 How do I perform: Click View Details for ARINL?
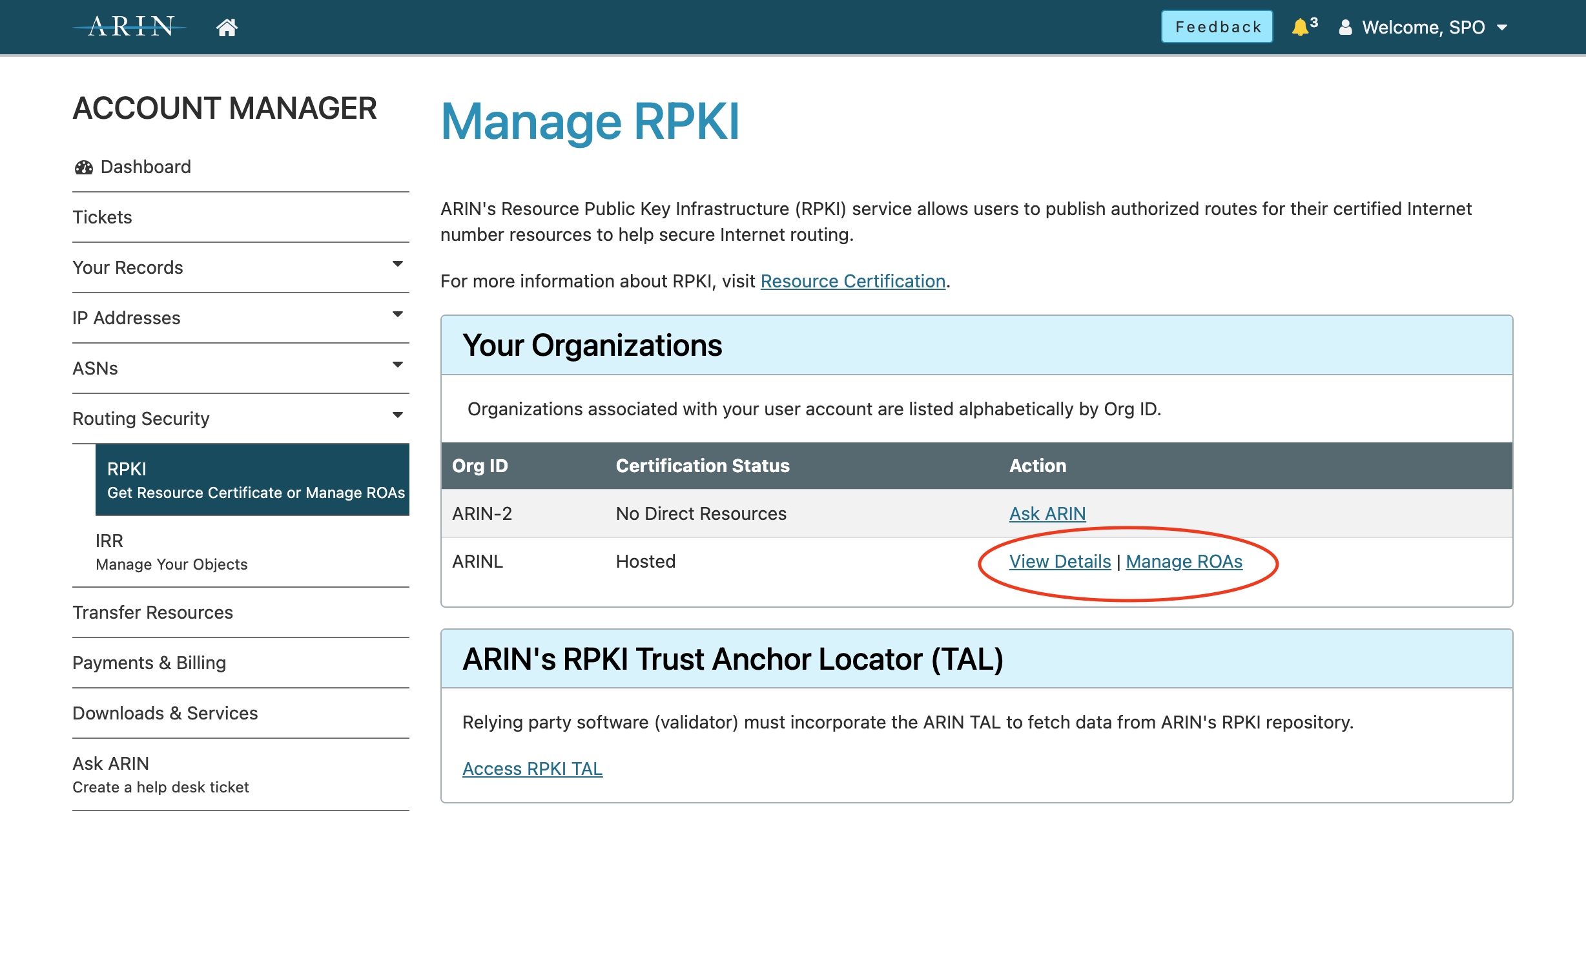pos(1060,561)
